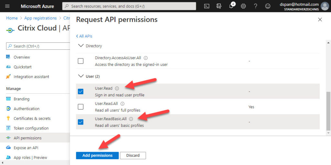Click the user account avatar
This screenshot has height=165, width=331.
click(x=325, y=6)
